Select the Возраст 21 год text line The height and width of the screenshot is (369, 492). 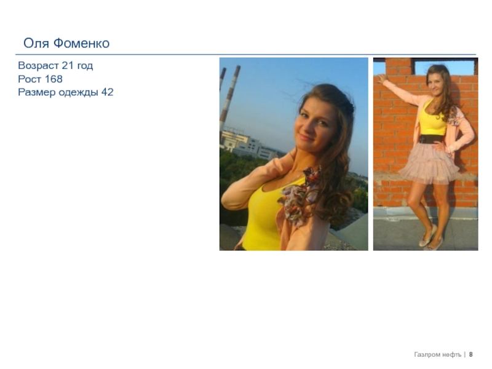pyautogui.click(x=55, y=65)
